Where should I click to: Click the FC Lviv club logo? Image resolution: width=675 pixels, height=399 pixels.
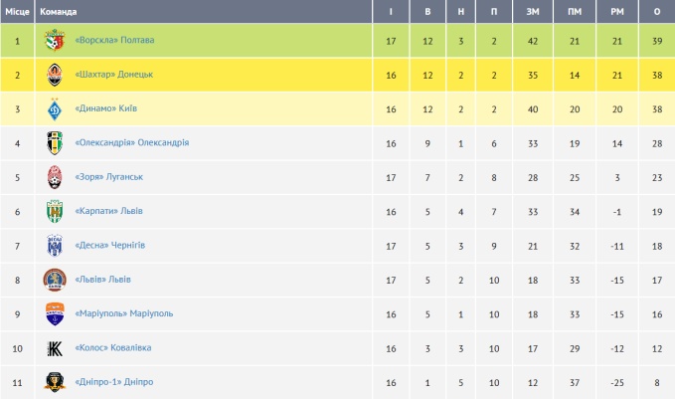55,280
